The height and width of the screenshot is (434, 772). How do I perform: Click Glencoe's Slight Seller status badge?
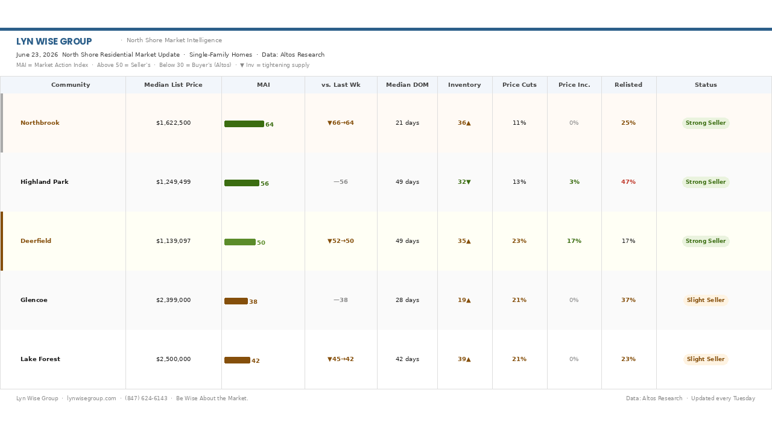tap(706, 300)
